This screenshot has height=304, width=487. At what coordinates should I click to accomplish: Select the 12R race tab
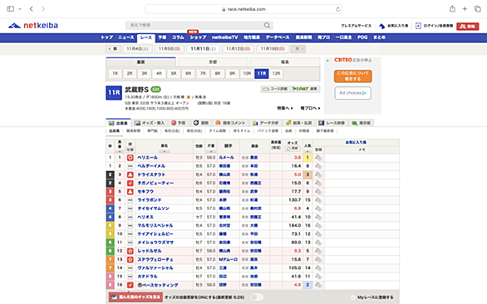[x=276, y=74]
